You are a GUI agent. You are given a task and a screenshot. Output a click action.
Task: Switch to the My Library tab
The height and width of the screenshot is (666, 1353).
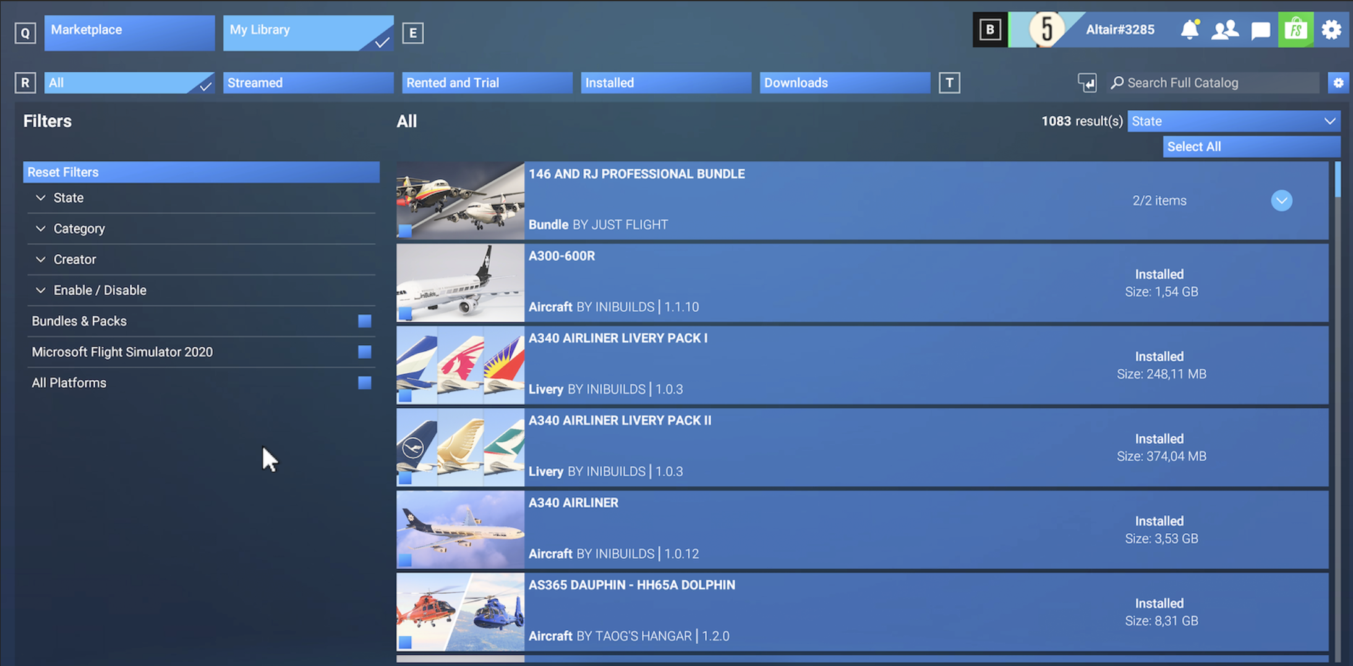(x=308, y=33)
